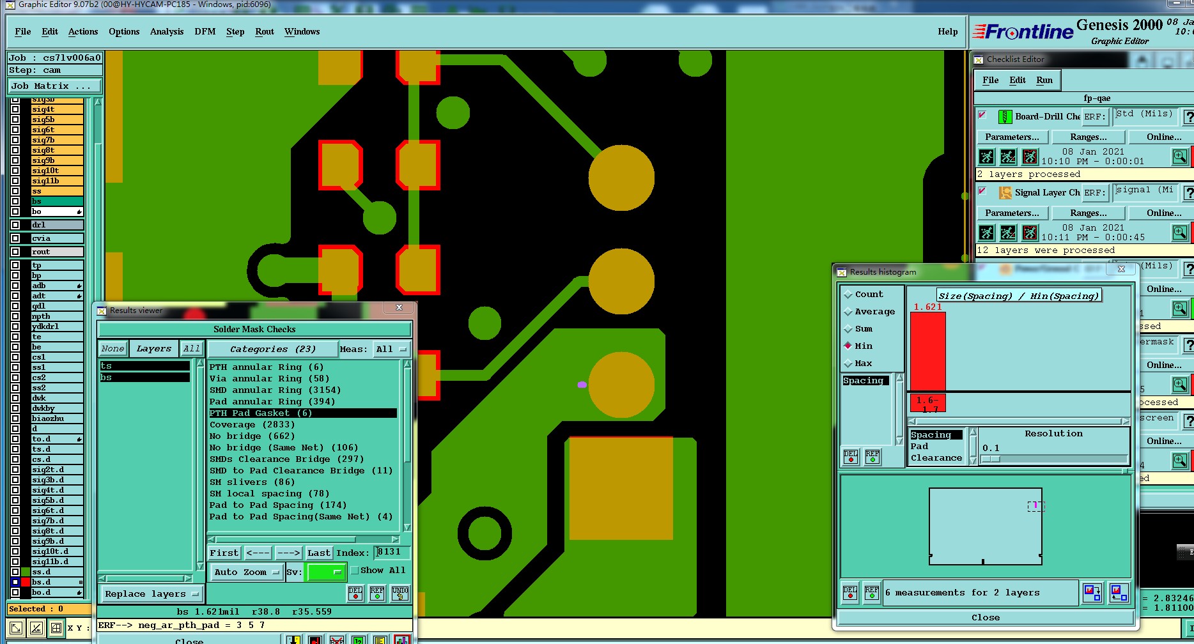Open results magnifier for Board-Drill Check
Image resolution: width=1194 pixels, height=644 pixels.
[1180, 157]
